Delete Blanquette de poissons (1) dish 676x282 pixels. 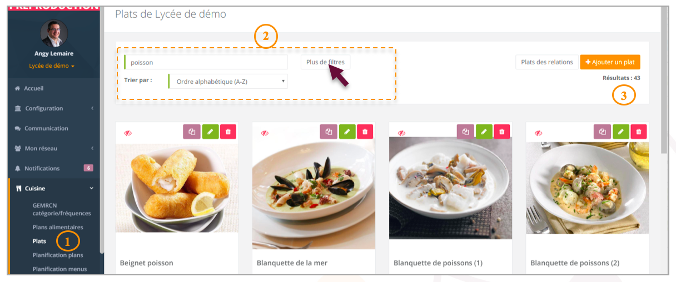[501, 132]
